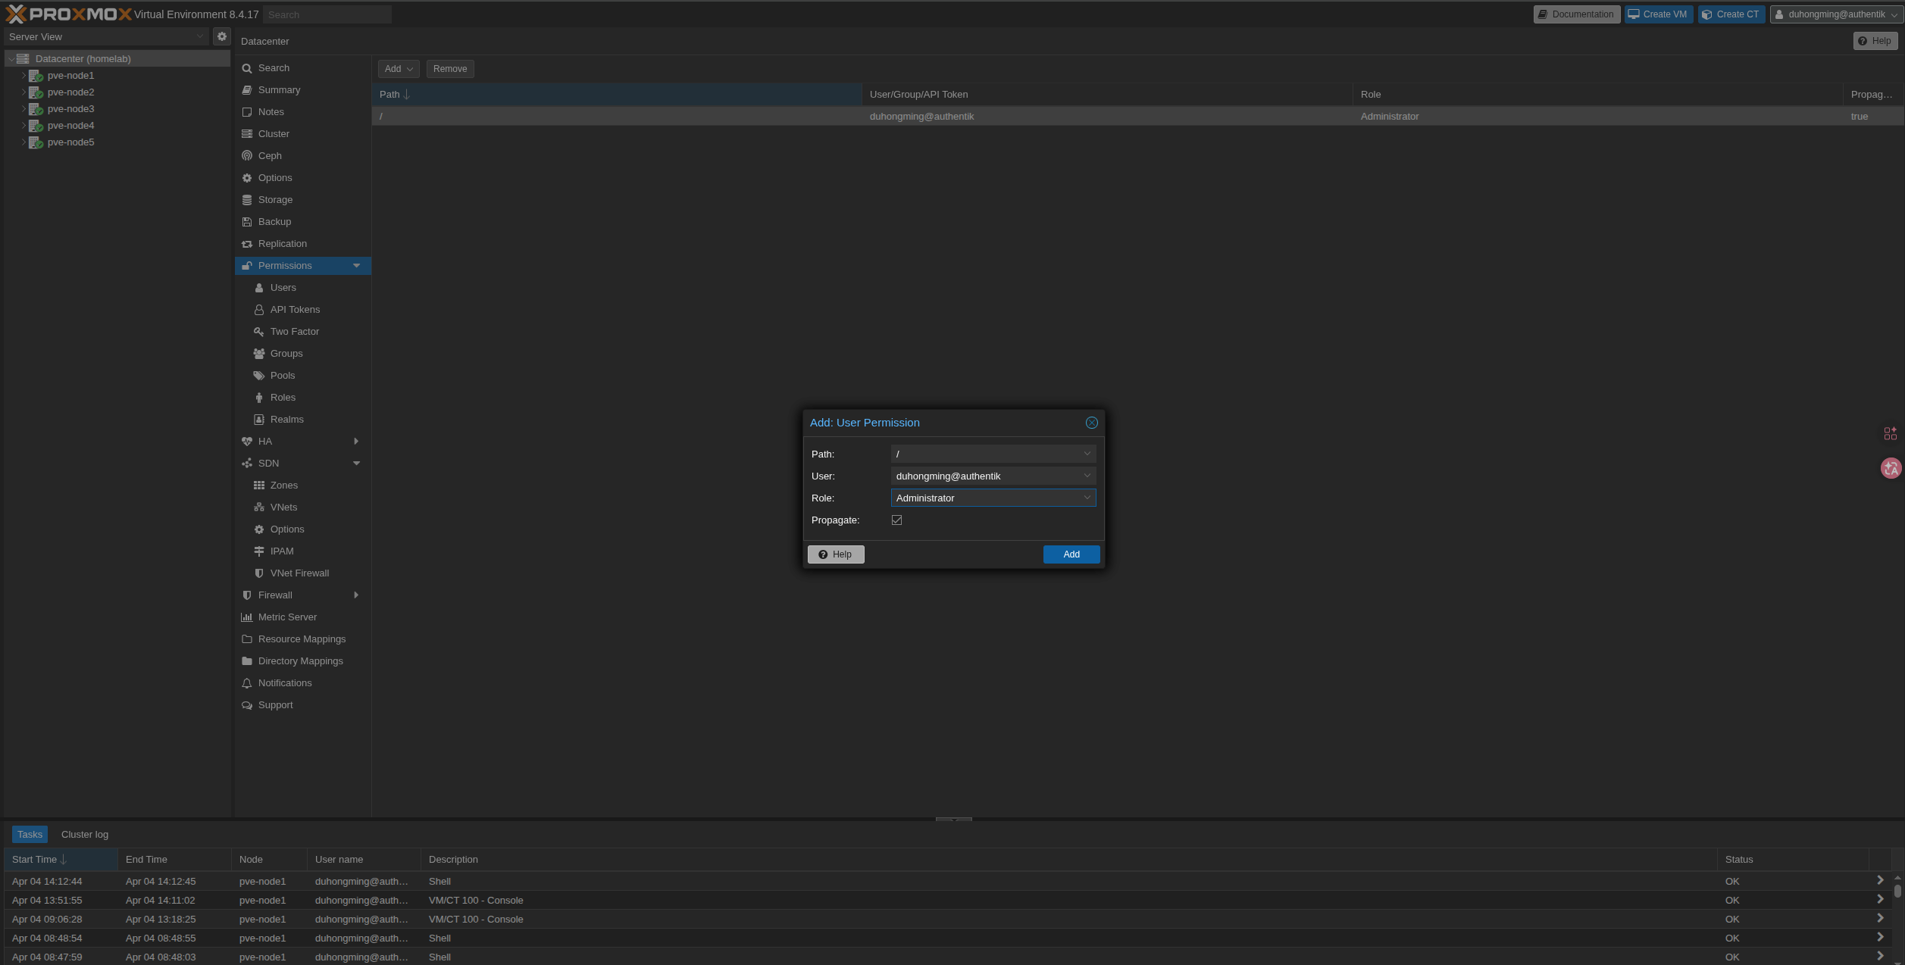Click the blue Add button in dialog
The image size is (1905, 965).
(1071, 554)
